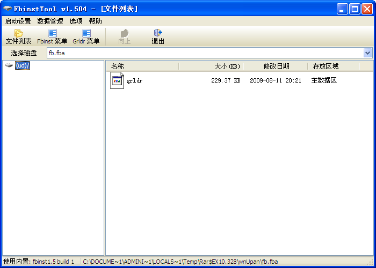Click the fb.fba disk selection field
The width and height of the screenshot is (376, 268).
click(204, 53)
